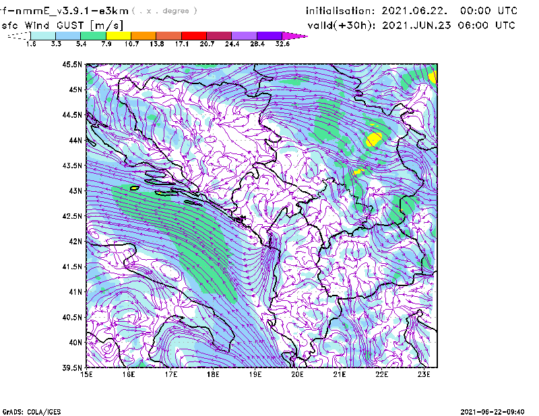
Task: Click the 40.5N latitude label
Action: 72,317
